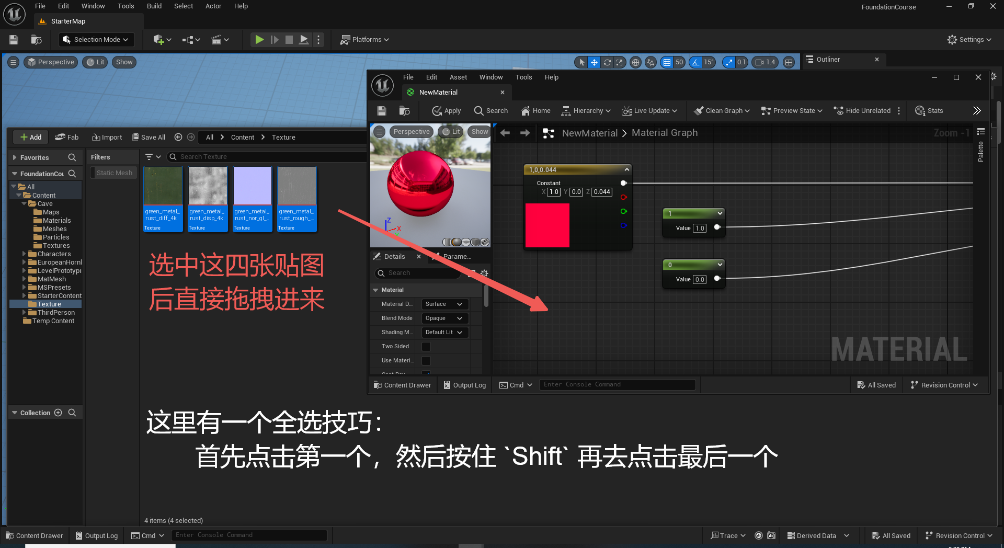Click Search in material editor toolbar
The height and width of the screenshot is (548, 1004).
click(x=490, y=111)
